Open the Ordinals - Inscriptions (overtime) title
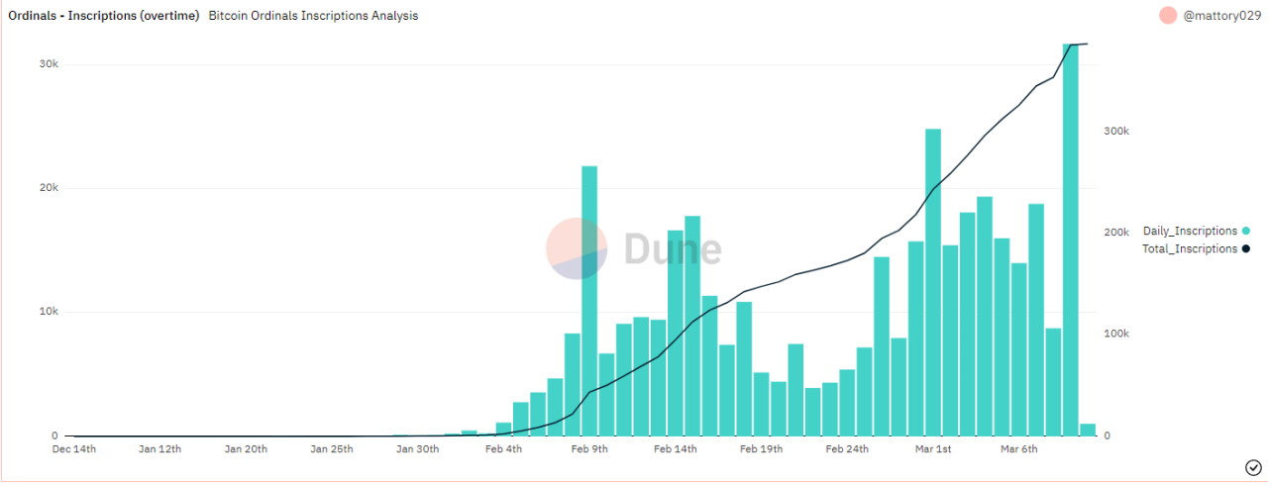The width and height of the screenshot is (1268, 483). 104,16
